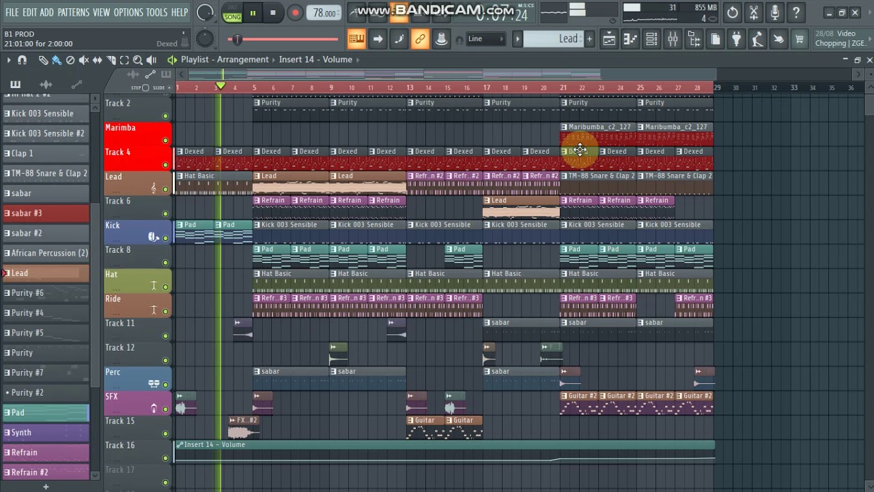Open the Line snap setting dropdown
This screenshot has width=874, height=492.
[x=486, y=39]
